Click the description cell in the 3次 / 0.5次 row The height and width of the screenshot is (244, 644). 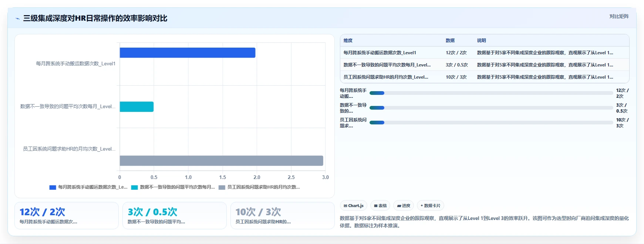click(x=545, y=65)
